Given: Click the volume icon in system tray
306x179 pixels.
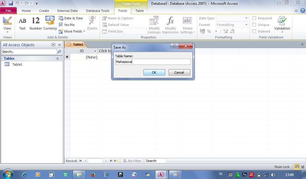Looking at the screenshot, I should coord(273,175).
